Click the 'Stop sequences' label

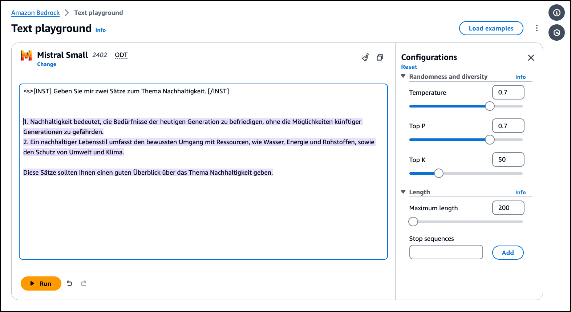pos(432,239)
